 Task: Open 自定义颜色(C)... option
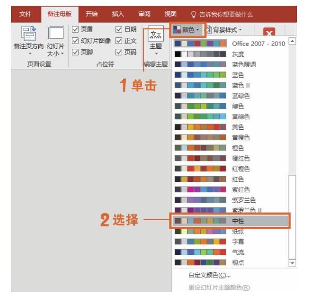click(210, 275)
